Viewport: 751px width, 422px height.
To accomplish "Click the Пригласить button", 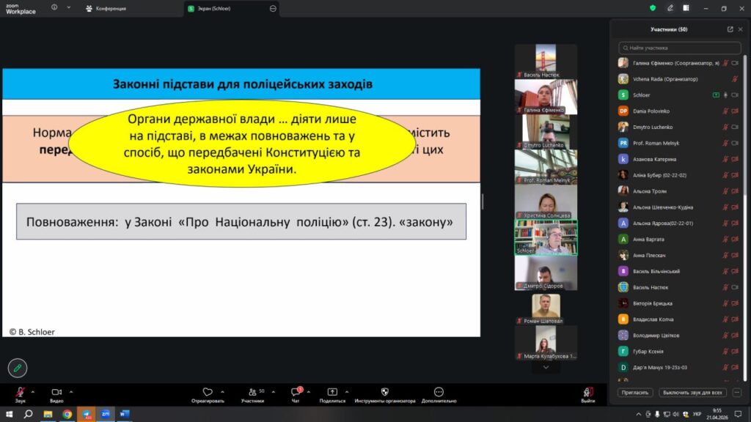I will point(635,392).
